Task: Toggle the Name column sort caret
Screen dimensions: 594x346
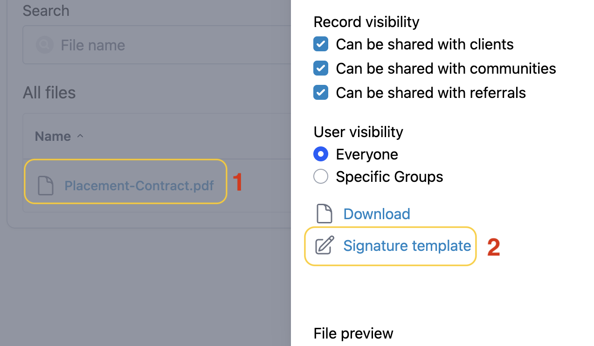Action: pyautogui.click(x=80, y=136)
